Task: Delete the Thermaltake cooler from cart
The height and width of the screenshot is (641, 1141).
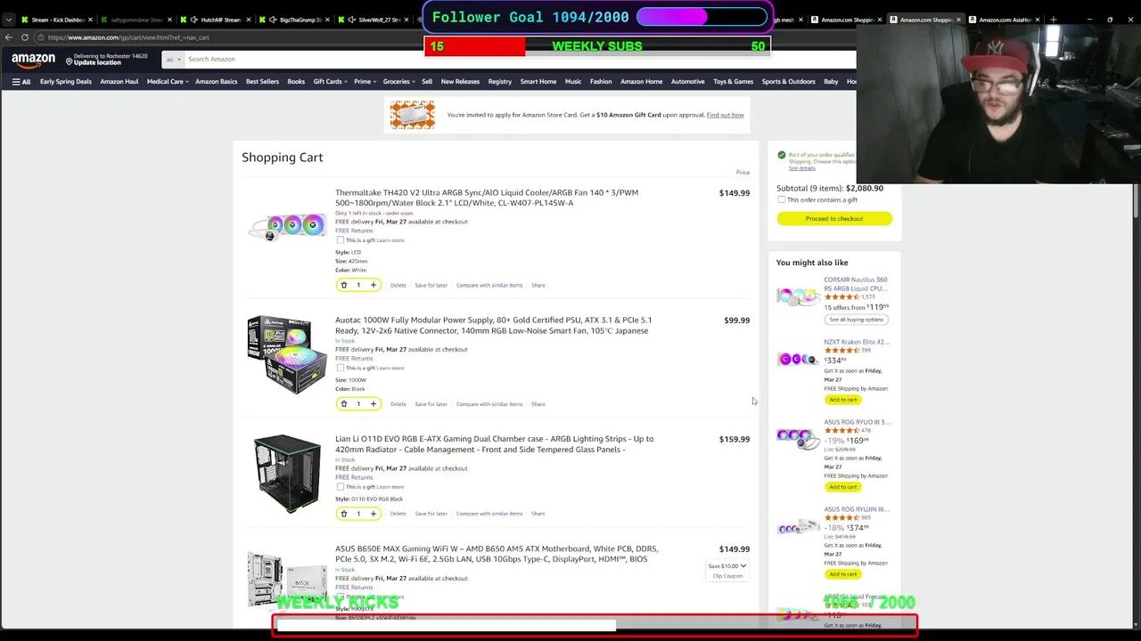Action: 398,286
